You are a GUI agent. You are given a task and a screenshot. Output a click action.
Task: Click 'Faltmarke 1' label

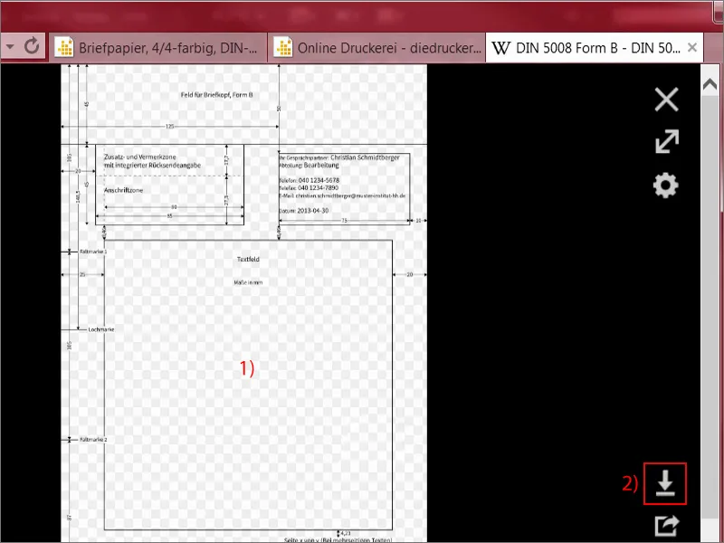[x=93, y=252]
